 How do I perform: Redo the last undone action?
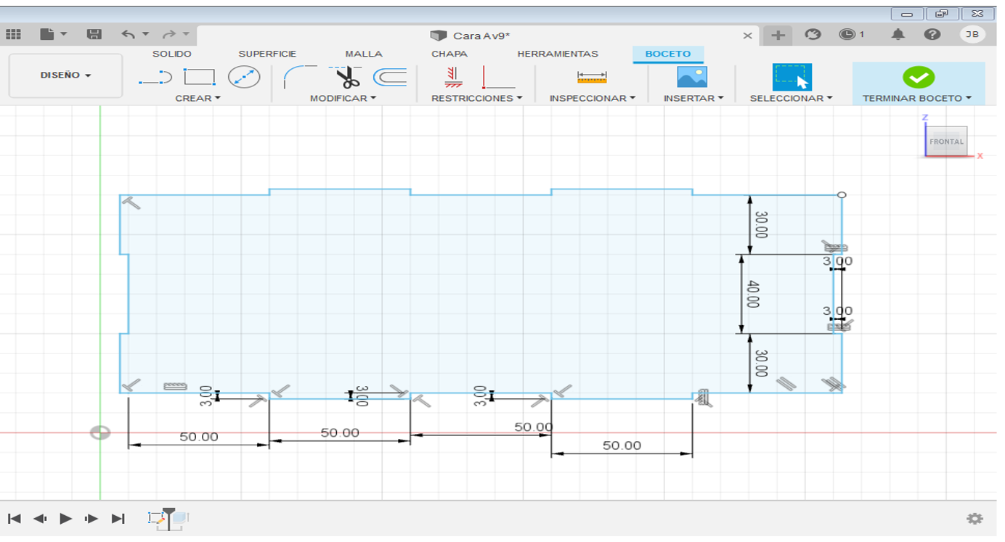(168, 34)
